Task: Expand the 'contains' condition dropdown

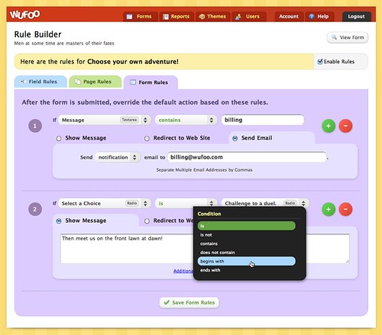Action: tap(186, 120)
